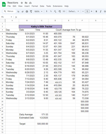Screen dimensions: 106x134
Task: Open the File menu
Action: [9, 6]
